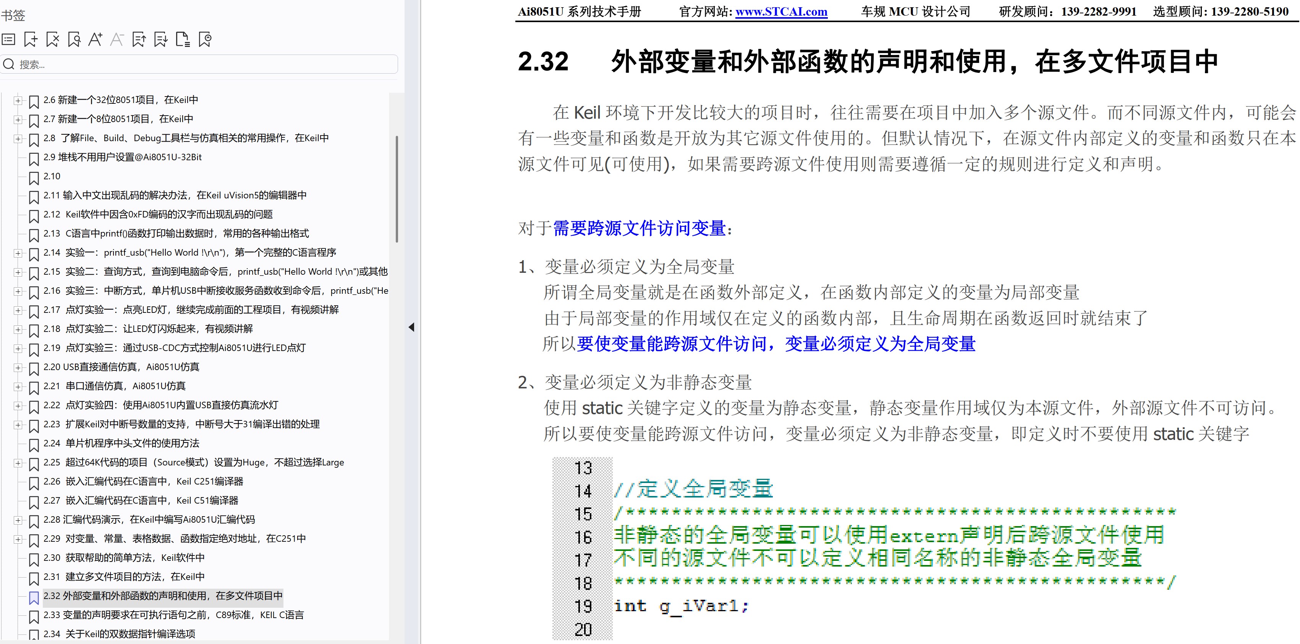The height and width of the screenshot is (644, 1300).
Task: Click the page outline extraction icon
Action: click(x=182, y=39)
